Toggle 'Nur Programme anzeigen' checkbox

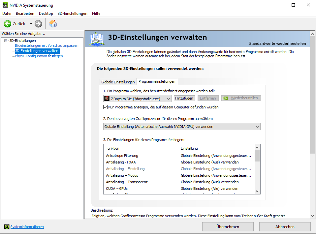click(x=106, y=107)
